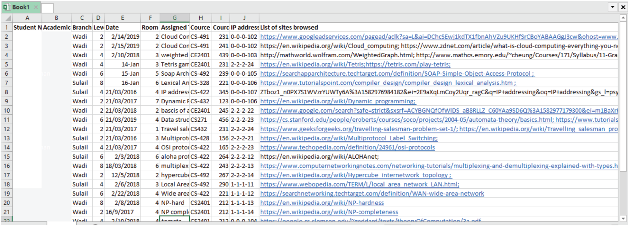
Task: Click the blank new tab next to Book1
Action: (47, 8)
